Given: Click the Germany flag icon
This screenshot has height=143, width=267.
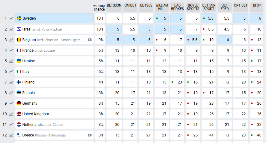Looking at the screenshot, I should coord(19,103).
